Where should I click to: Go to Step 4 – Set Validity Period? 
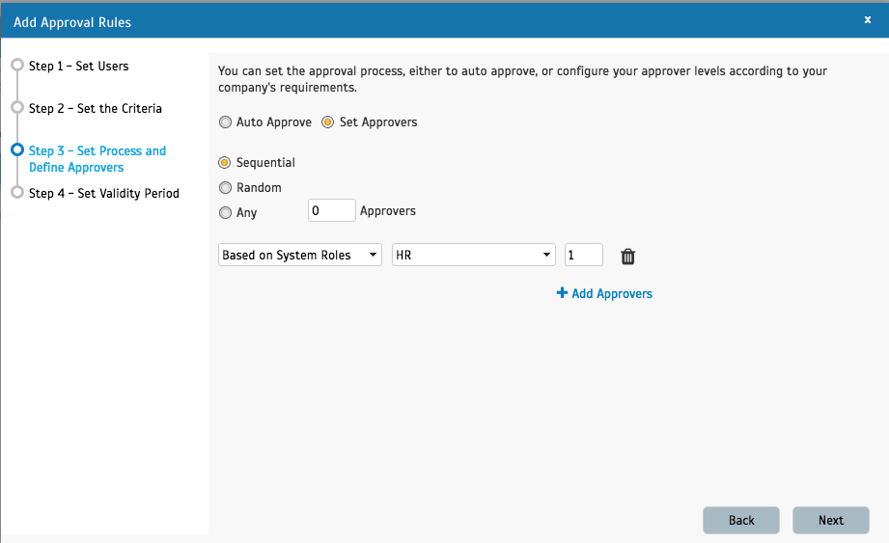tap(103, 193)
